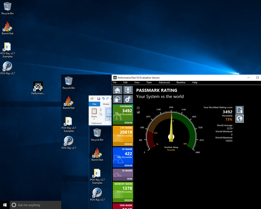This screenshot has width=261, height=209.
Task: Expand the Select dropdown arrow in Paint
Action: point(109,119)
